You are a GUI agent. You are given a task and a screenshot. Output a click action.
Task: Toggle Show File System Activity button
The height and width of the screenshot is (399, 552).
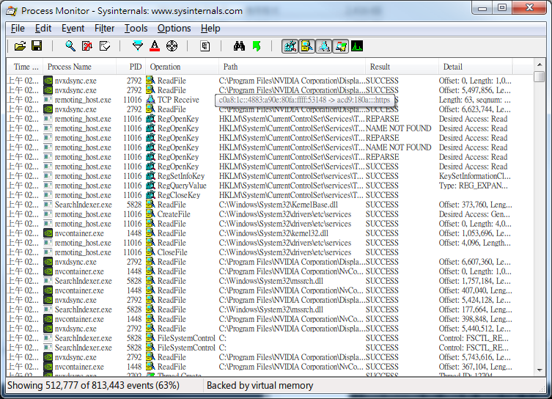(307, 46)
